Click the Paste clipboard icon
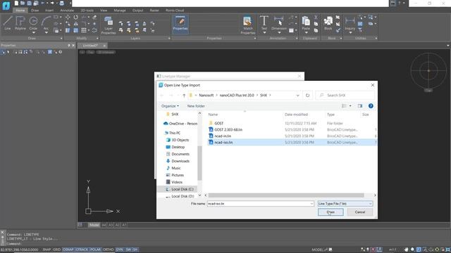The image size is (451, 253). (x=306, y=21)
